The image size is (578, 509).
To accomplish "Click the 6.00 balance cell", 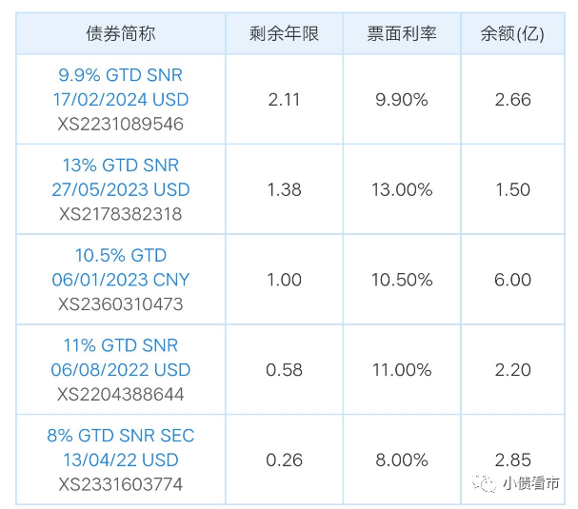I will click(512, 280).
